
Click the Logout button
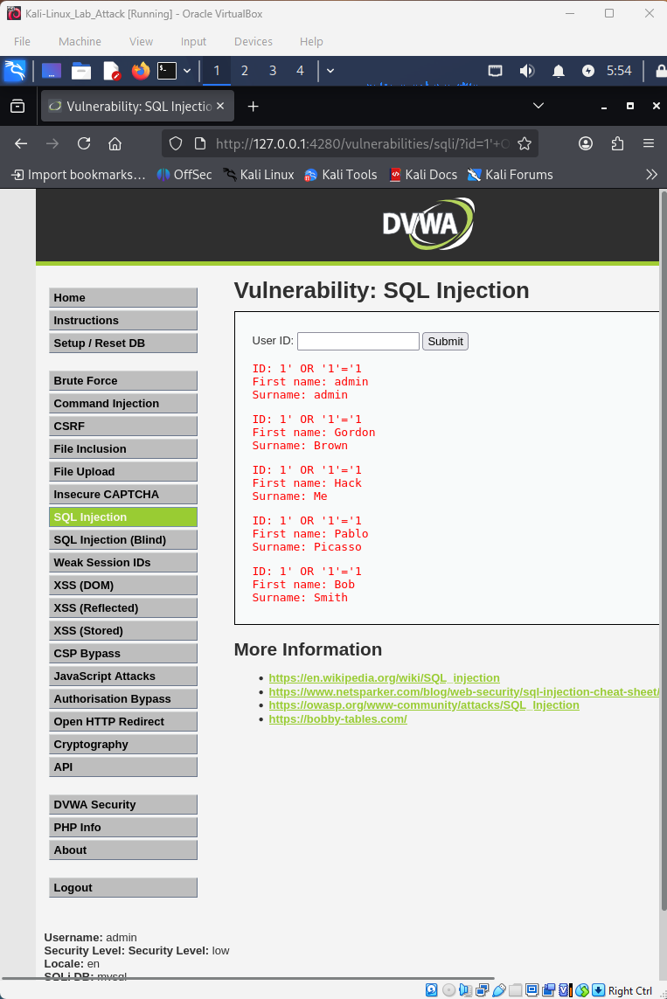coord(123,887)
